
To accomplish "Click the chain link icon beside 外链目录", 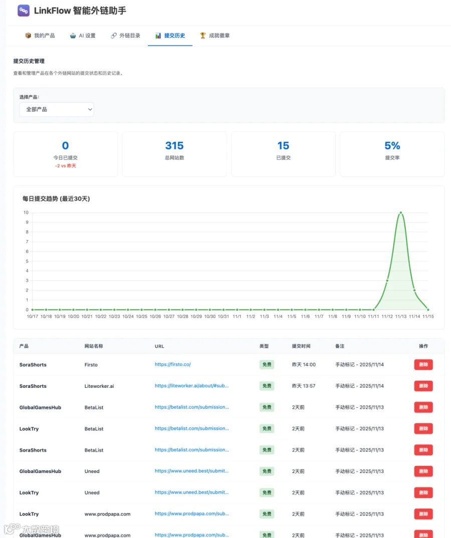I will click(114, 36).
